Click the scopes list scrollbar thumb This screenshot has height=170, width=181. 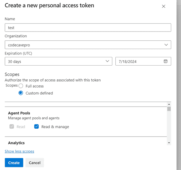tap(169, 109)
